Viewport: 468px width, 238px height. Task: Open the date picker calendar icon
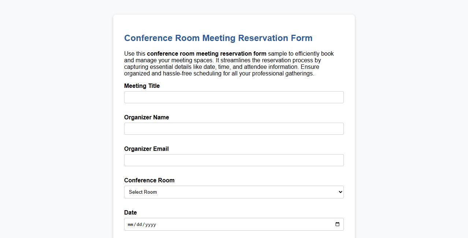coord(337,224)
